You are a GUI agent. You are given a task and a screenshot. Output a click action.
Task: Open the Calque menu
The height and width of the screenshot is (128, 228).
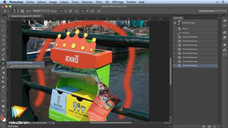[64, 2]
